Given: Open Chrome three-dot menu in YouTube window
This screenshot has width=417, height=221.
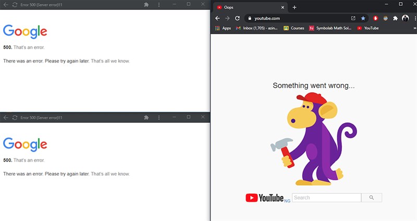Looking at the screenshot, I should pos(415,18).
